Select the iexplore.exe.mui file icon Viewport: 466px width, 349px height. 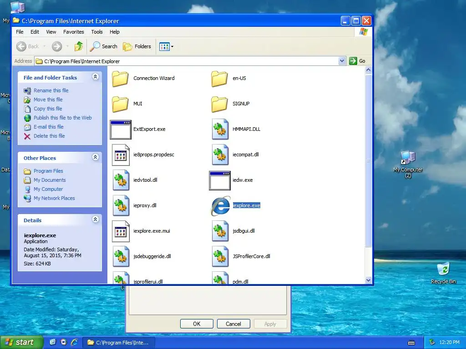click(x=121, y=231)
